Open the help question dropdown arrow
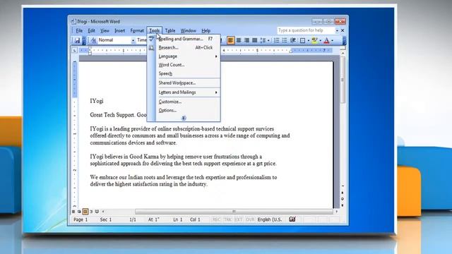 pos(337,30)
